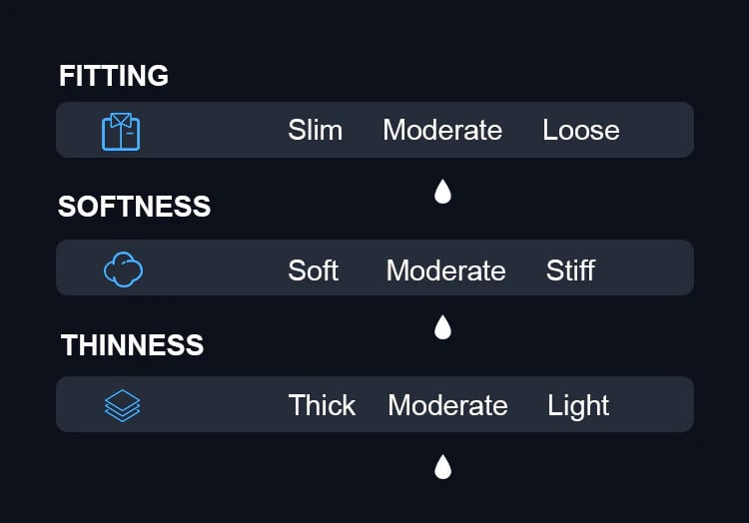749x523 pixels.
Task: Click the droplet marker below the Softness scale
Action: 442,327
